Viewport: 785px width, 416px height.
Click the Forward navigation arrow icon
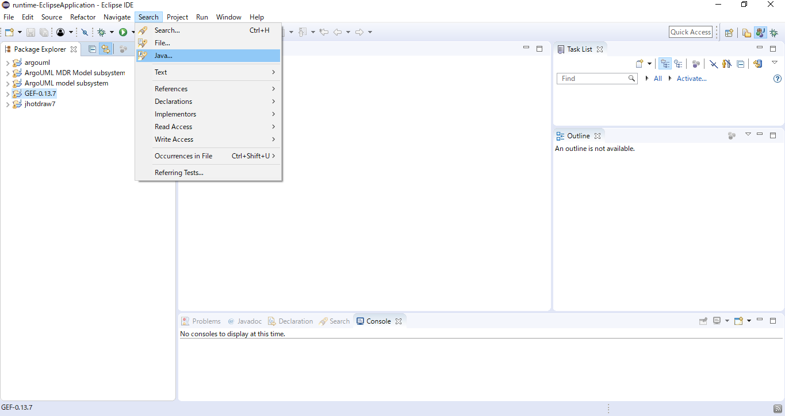pyautogui.click(x=359, y=32)
